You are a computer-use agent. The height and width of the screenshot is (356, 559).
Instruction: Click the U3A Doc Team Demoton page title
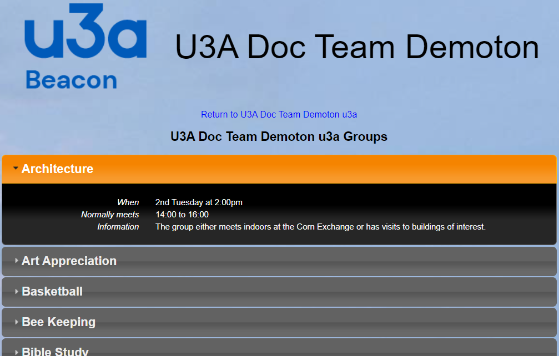click(x=357, y=47)
